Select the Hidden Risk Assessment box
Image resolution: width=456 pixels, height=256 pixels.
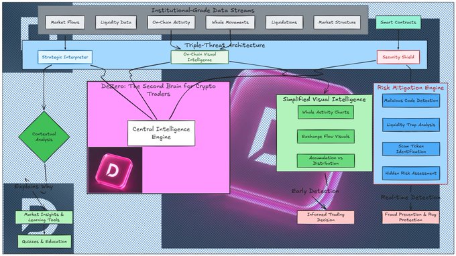(411, 174)
